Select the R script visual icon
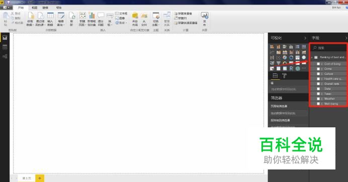Image resolution: width=348 pixels, height=182 pixels. coord(291,69)
